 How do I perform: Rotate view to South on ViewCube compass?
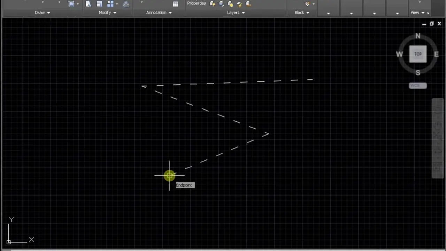(x=418, y=73)
